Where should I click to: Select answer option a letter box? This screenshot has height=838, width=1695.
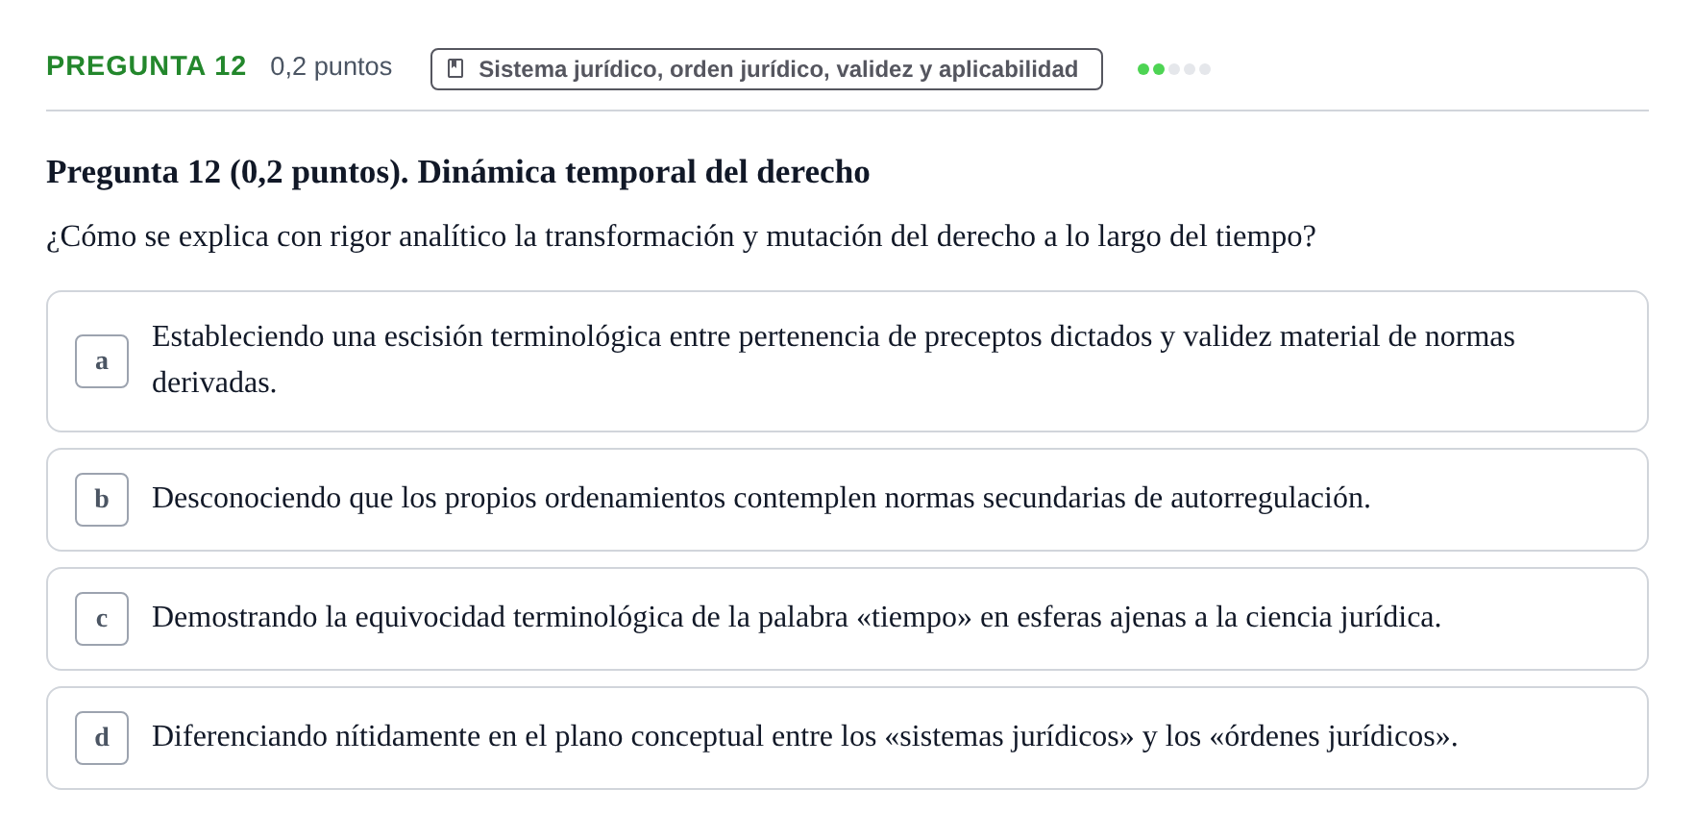[x=102, y=361]
